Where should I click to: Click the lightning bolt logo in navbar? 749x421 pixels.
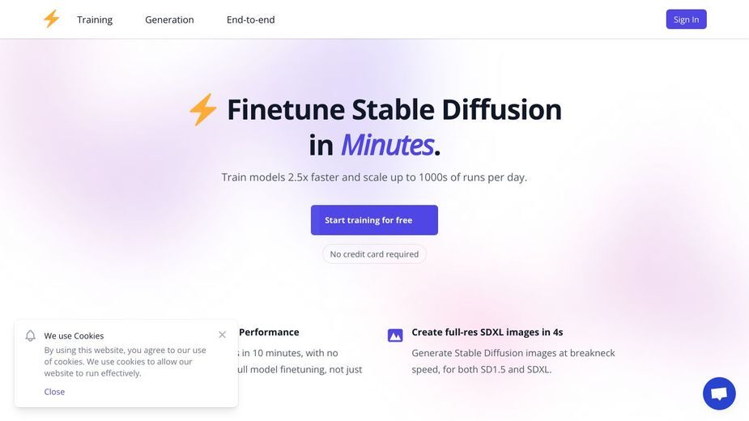(x=52, y=19)
